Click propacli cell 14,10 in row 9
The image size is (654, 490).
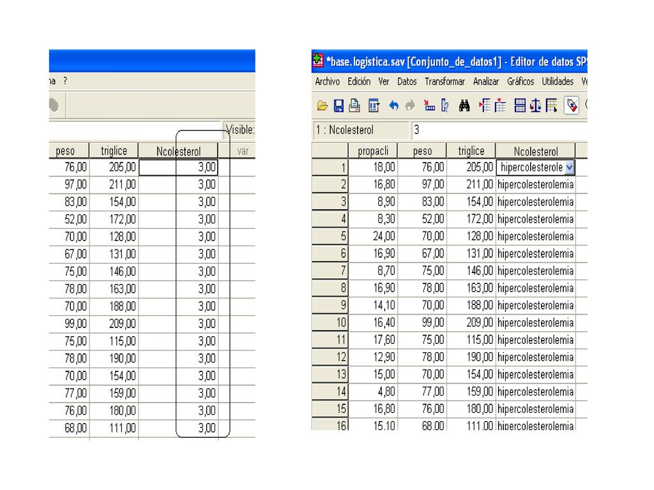(373, 306)
